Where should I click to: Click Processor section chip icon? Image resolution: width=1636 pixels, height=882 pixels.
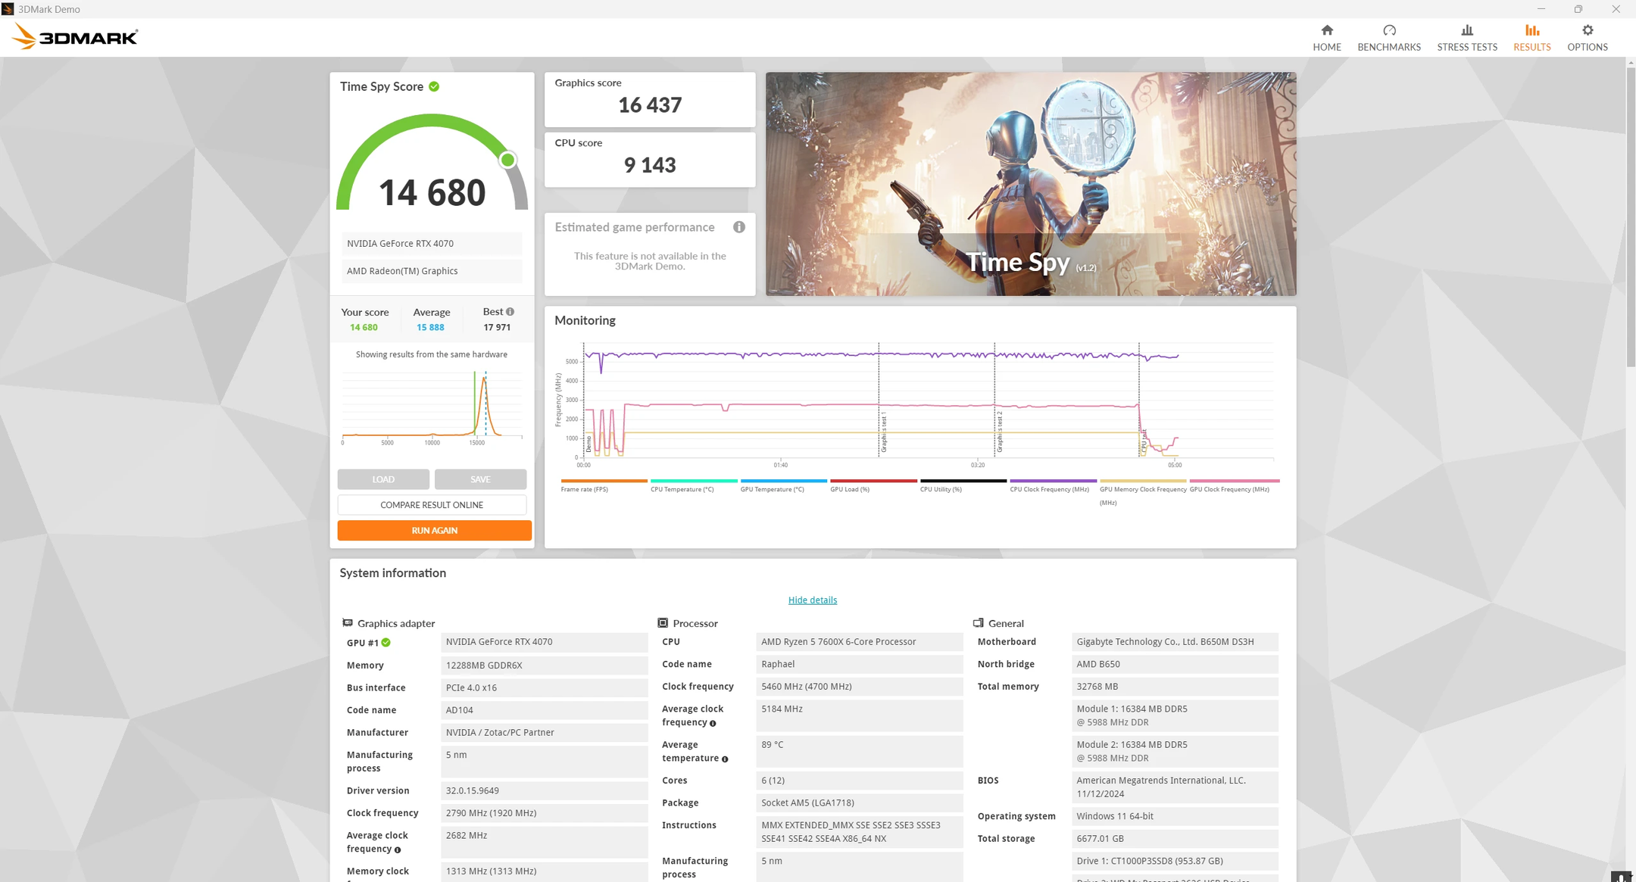click(x=662, y=622)
